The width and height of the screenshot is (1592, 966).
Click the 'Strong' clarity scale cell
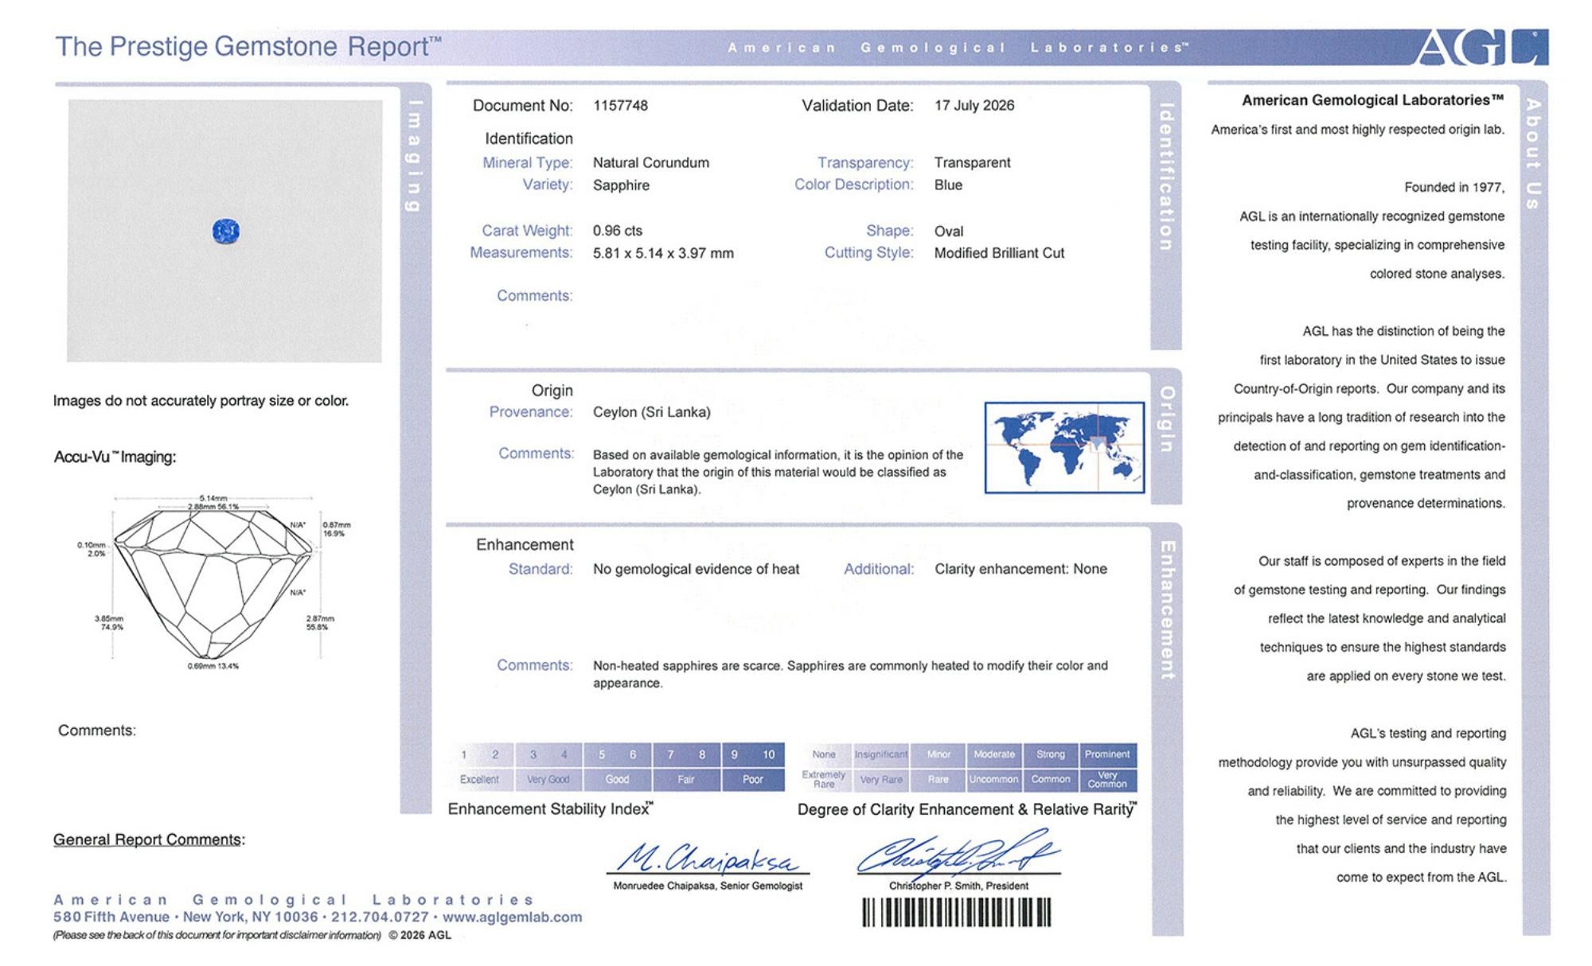tap(1051, 754)
